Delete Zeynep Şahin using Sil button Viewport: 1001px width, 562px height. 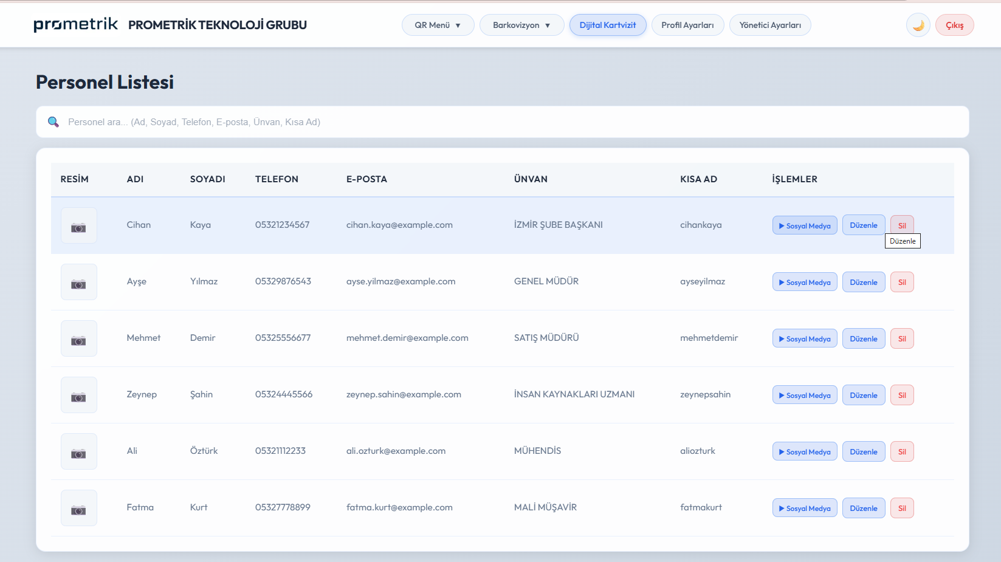[902, 395]
